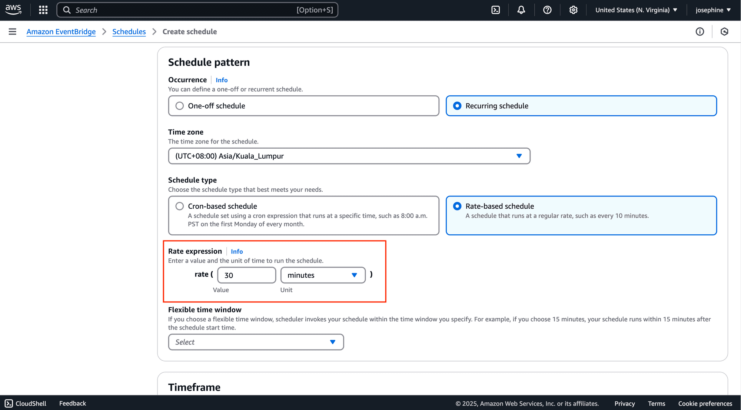The width and height of the screenshot is (741, 410).
Task: Click the Schedule pattern heading
Action: click(209, 62)
